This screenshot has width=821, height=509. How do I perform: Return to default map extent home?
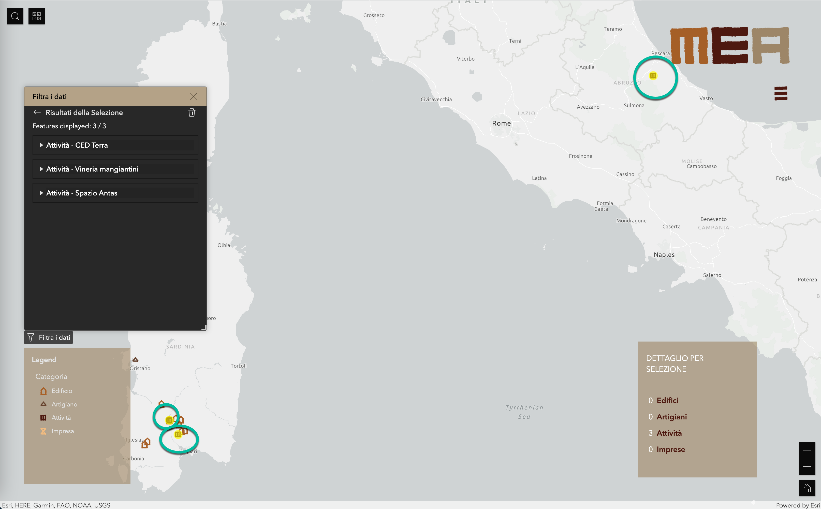pos(807,488)
